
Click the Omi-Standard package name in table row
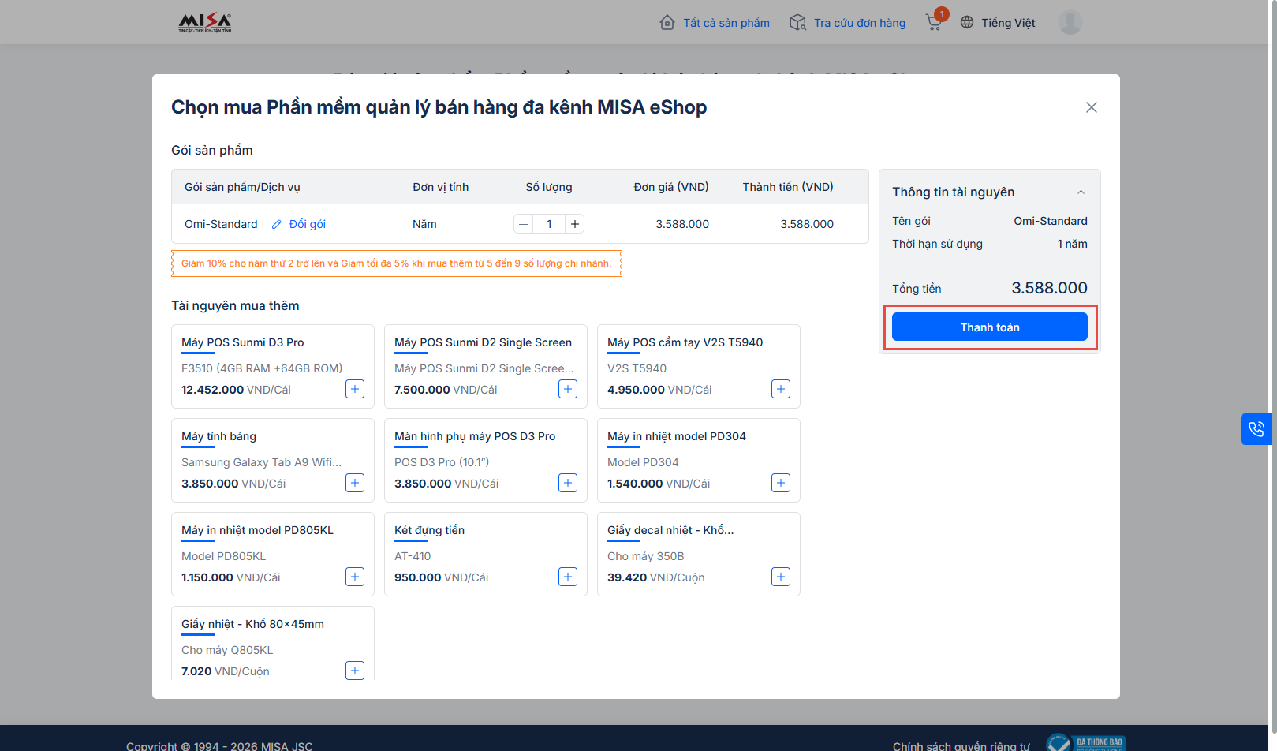tap(221, 224)
